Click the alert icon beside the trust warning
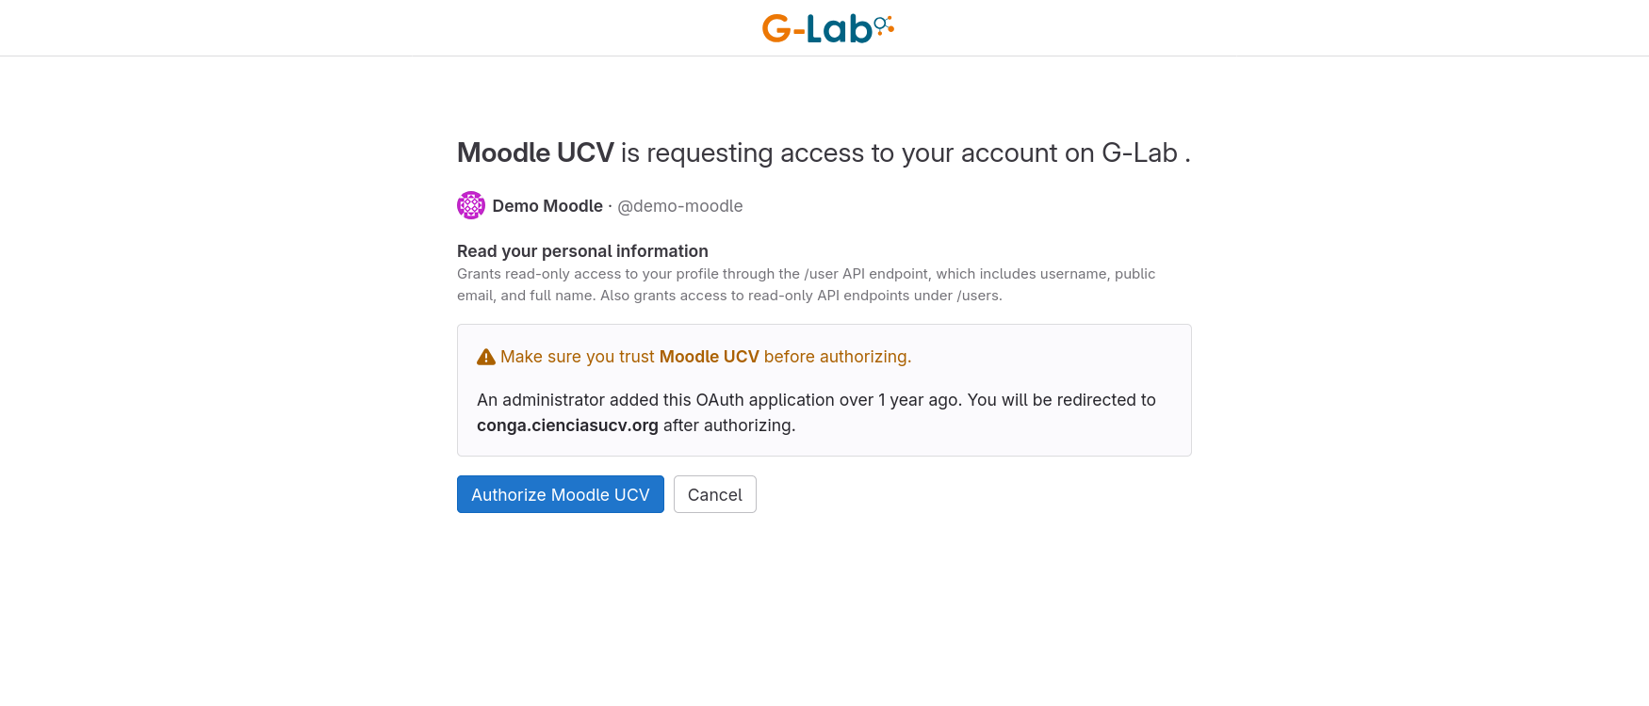 pos(485,356)
